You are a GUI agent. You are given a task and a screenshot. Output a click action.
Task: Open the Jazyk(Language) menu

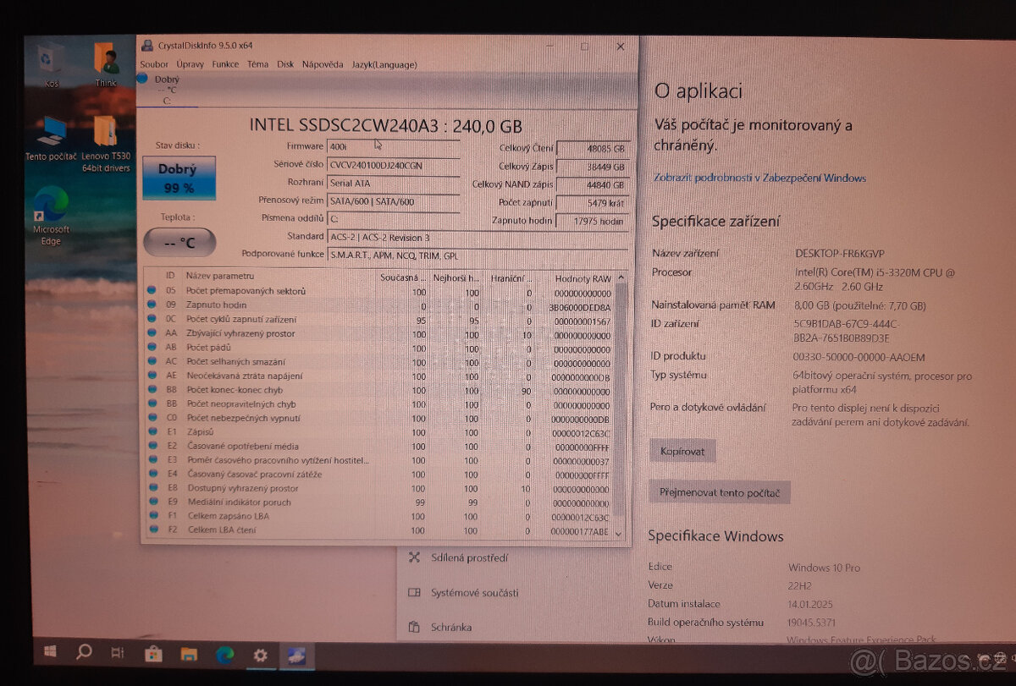pos(386,64)
